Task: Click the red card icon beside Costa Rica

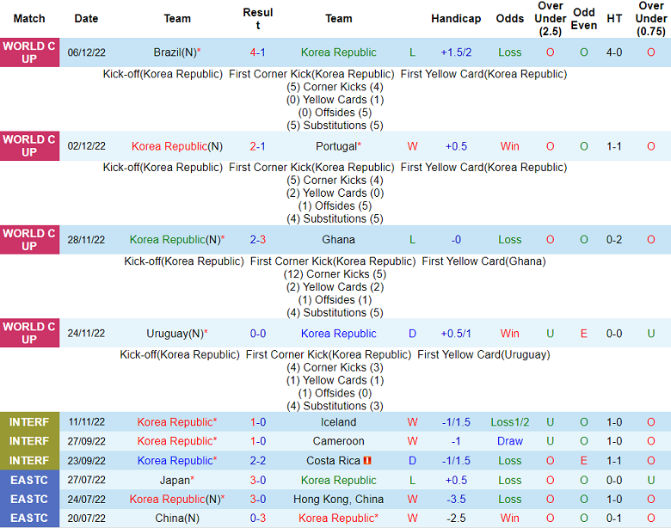Action: coord(367,461)
